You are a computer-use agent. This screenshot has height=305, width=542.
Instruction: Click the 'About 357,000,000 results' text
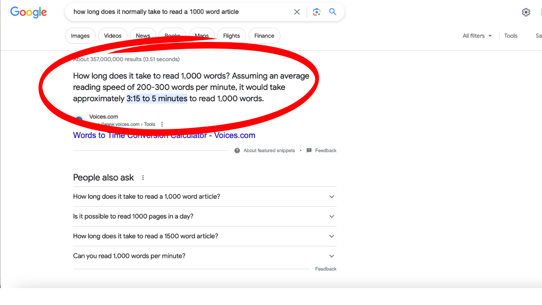(126, 59)
